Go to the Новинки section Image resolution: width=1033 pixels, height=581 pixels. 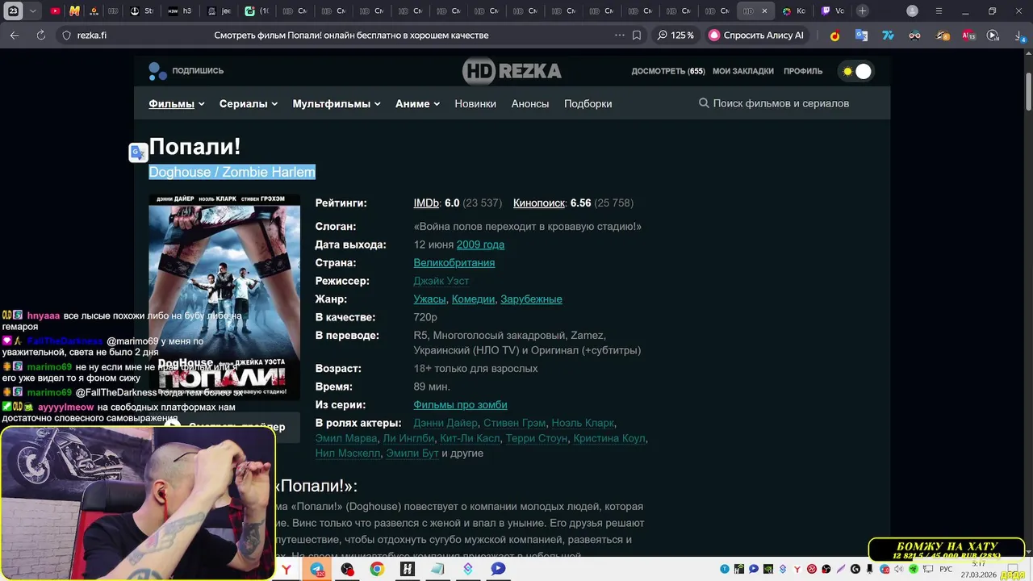475,103
